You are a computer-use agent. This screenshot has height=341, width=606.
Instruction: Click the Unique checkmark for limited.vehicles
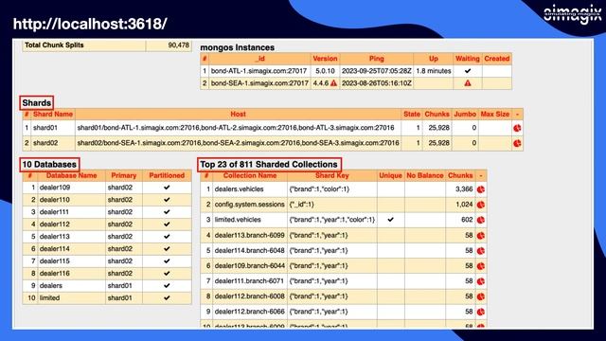391,220
